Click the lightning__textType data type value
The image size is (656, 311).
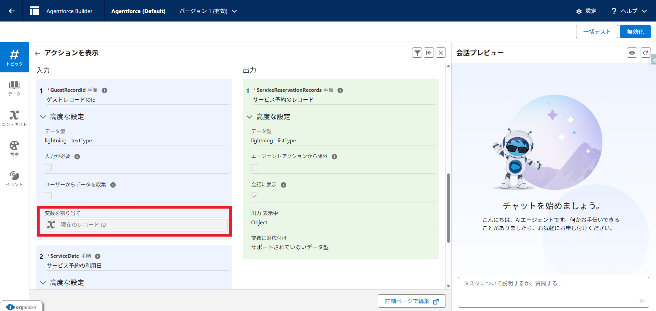click(x=68, y=141)
